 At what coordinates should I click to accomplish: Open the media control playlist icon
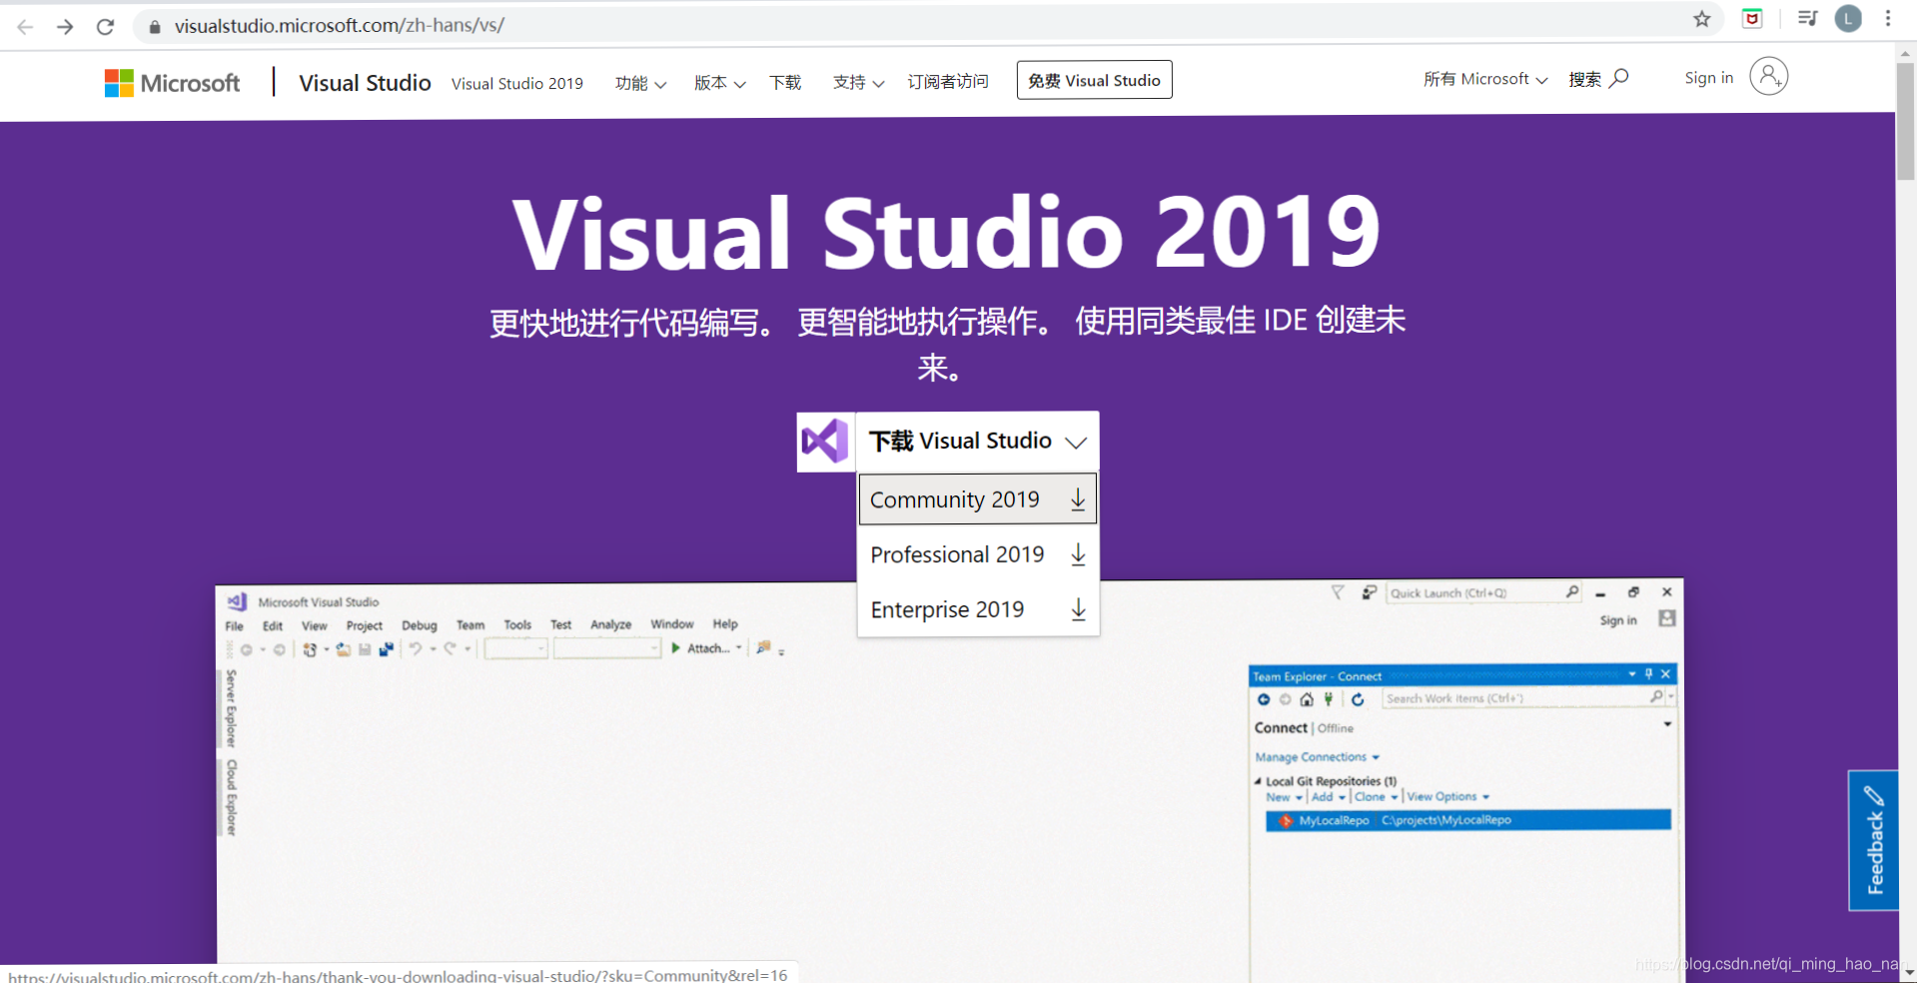click(1807, 18)
